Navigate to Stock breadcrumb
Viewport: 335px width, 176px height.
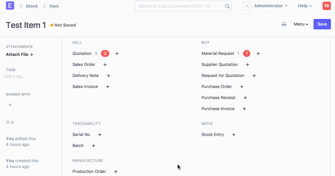[32, 6]
